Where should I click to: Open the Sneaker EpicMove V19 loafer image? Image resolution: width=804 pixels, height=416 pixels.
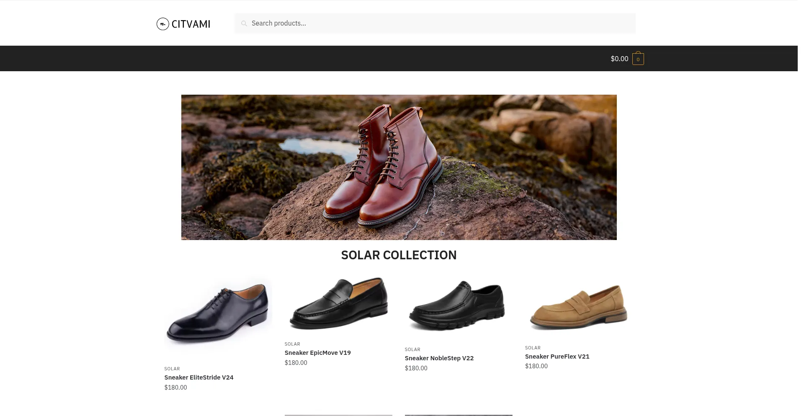point(338,303)
